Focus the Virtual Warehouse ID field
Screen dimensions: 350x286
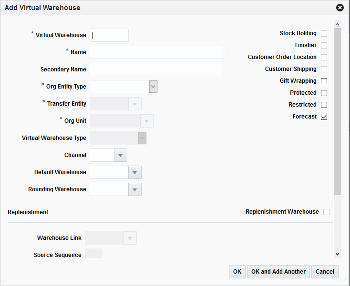click(x=109, y=35)
